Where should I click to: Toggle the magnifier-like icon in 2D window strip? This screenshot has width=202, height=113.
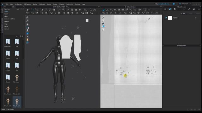(103, 24)
